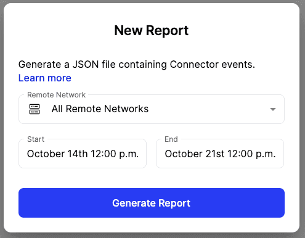This screenshot has height=238, width=305.
Task: Open the Start date field
Action: tap(83, 154)
